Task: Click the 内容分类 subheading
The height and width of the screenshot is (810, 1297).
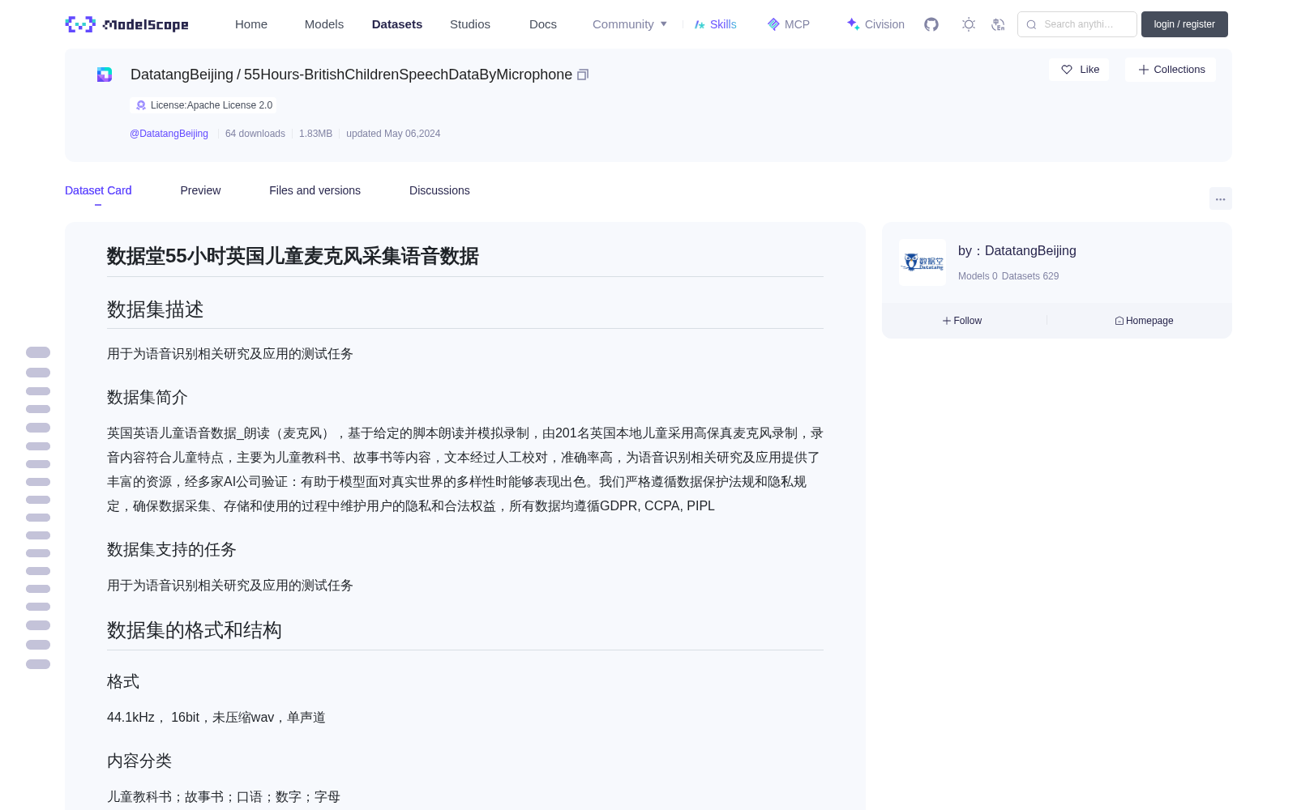Action: (x=139, y=761)
